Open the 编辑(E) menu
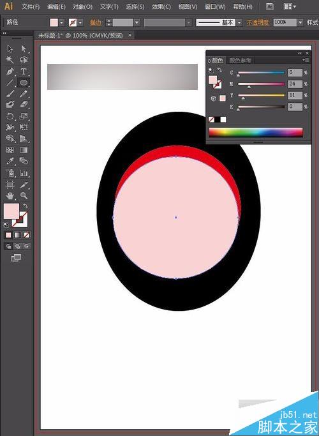The width and height of the screenshot is (319, 436). coord(56,6)
